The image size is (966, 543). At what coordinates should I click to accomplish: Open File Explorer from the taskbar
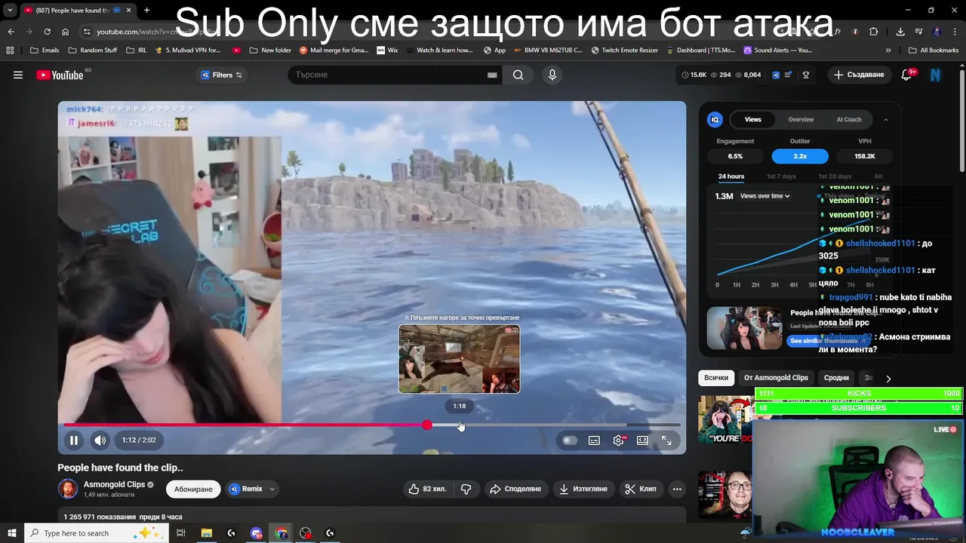coord(206,533)
